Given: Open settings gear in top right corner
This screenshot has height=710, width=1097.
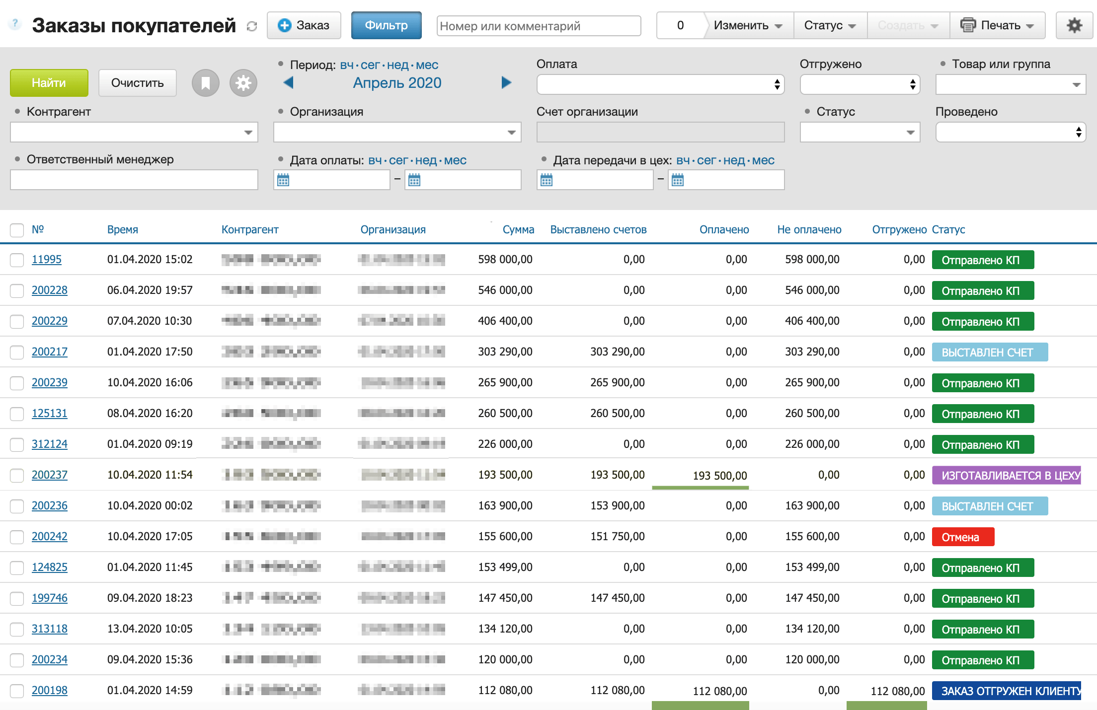Looking at the screenshot, I should [x=1074, y=25].
